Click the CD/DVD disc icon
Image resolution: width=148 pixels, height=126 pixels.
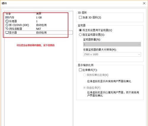[x=7, y=25]
